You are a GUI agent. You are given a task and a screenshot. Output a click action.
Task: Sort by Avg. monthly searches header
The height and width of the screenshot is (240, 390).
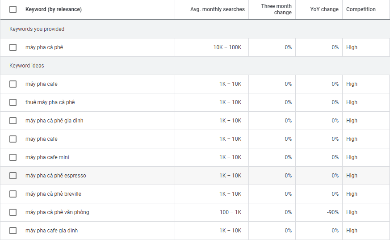pos(217,9)
